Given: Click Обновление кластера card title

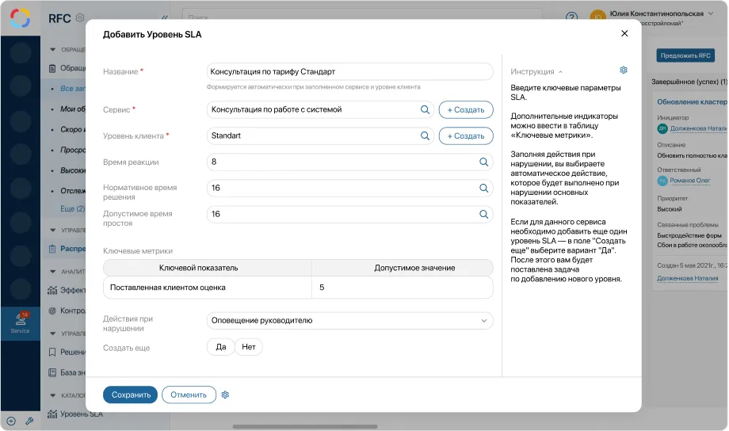Looking at the screenshot, I should (692, 102).
